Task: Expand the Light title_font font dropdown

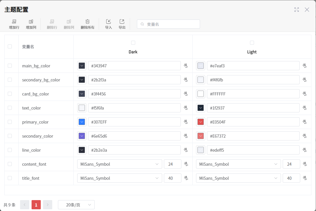Action: (238, 178)
